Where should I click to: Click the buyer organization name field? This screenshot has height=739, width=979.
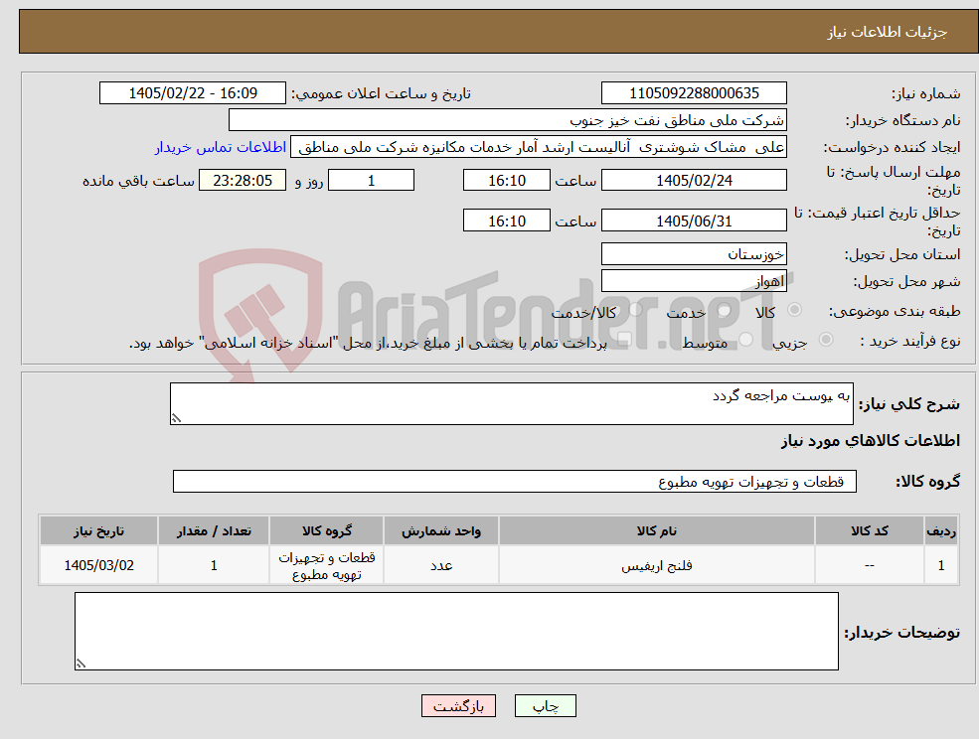(508, 120)
